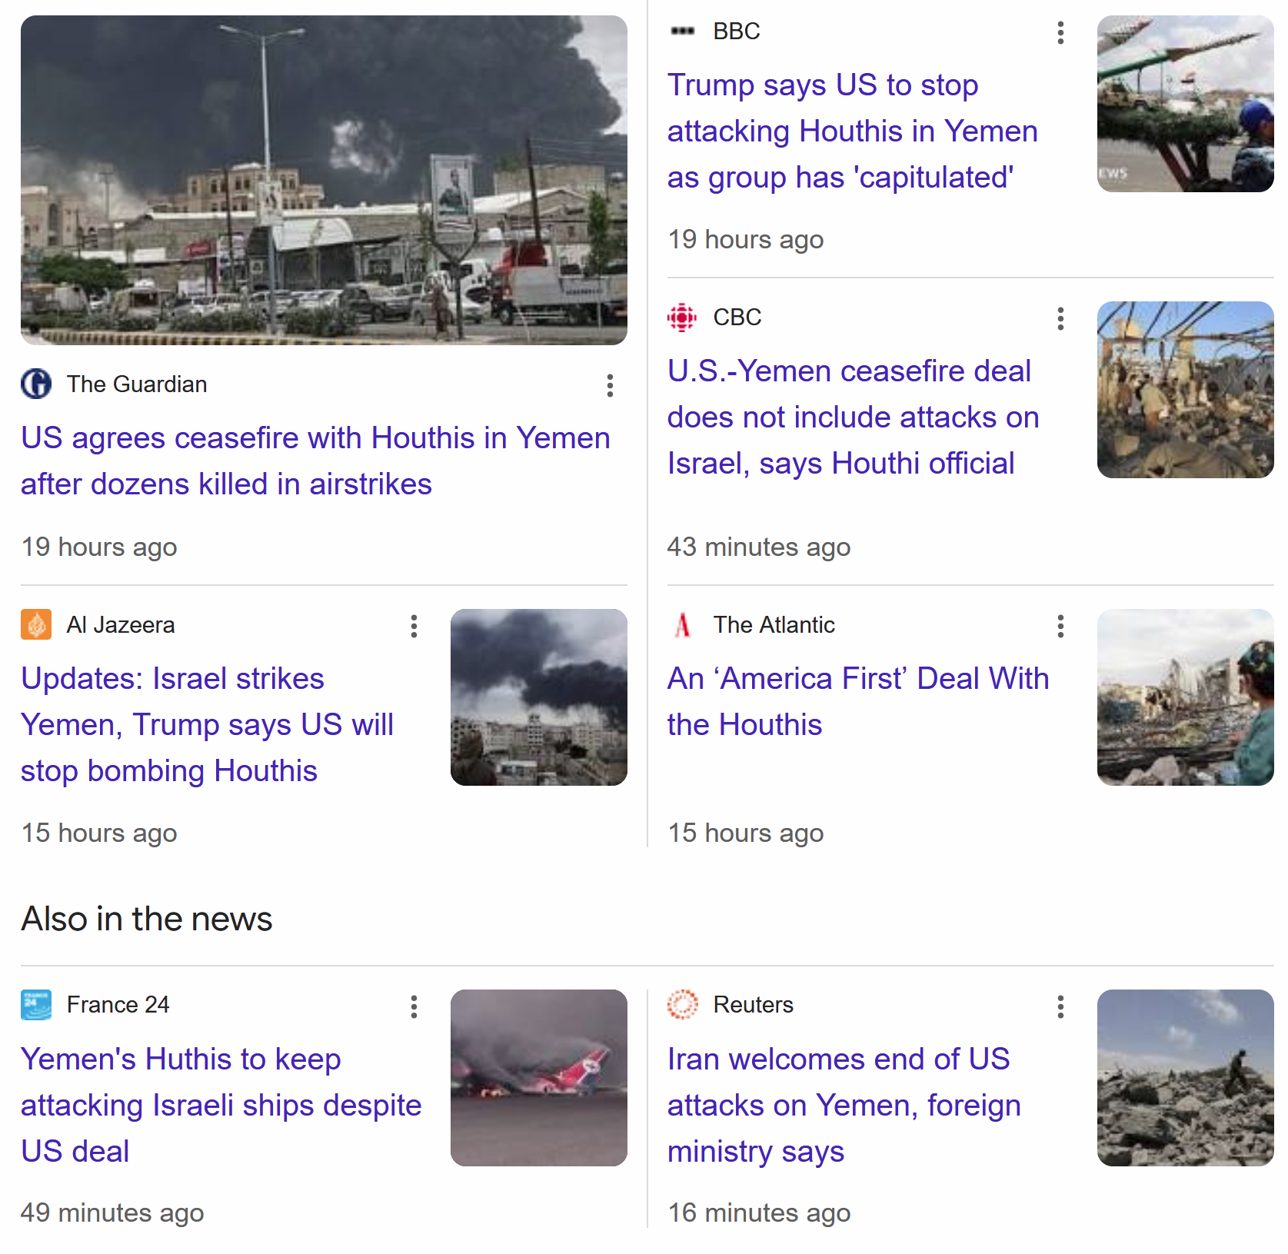Click The Guardian source logo icon
Viewport: 1288px width, 1254px height.
(x=36, y=384)
